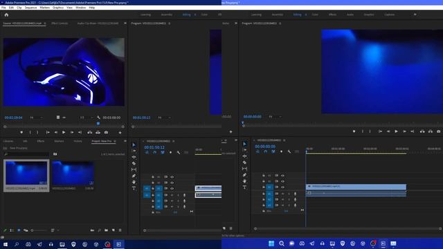
Task: Select the Type tool in left window
Action: pyautogui.click(x=134, y=188)
